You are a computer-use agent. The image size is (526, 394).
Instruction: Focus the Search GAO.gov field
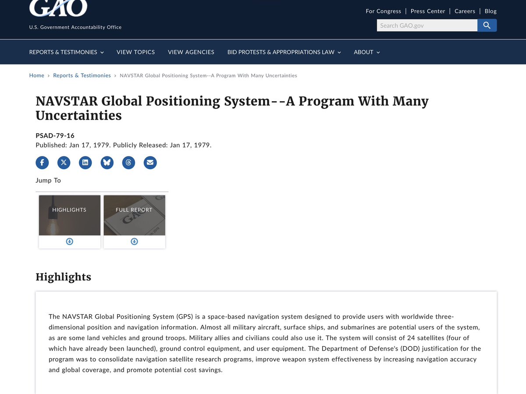tap(427, 25)
